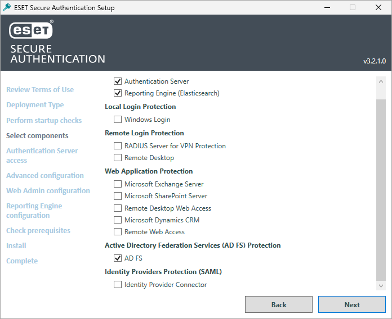Open Perform startup checks step
Image resolution: width=392 pixels, height=319 pixels.
click(44, 120)
